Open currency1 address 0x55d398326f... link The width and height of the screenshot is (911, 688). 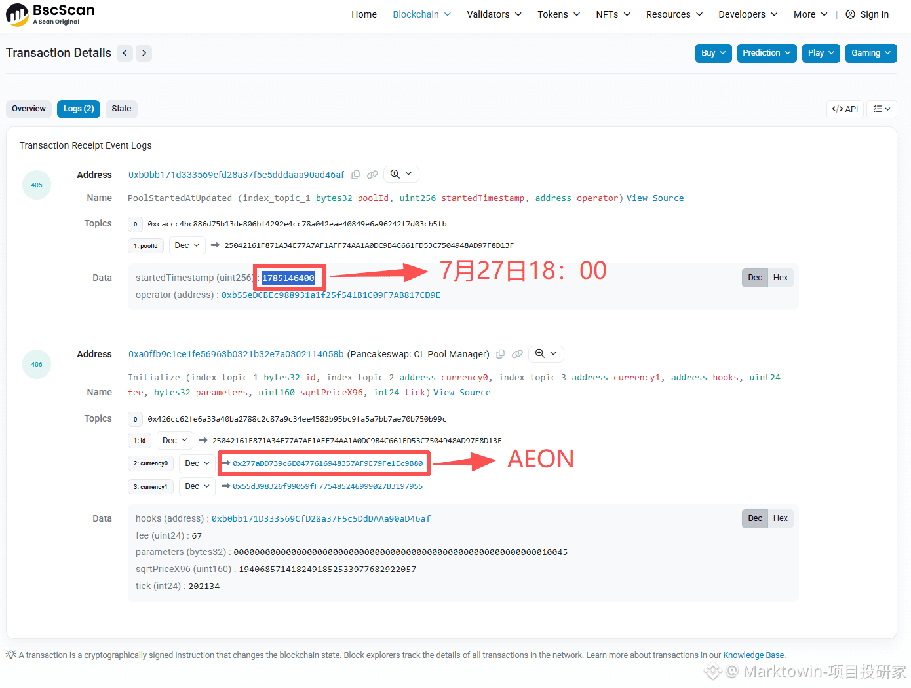328,486
